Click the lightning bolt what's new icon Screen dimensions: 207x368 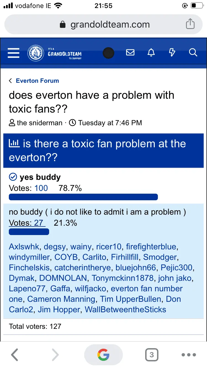click(x=172, y=52)
